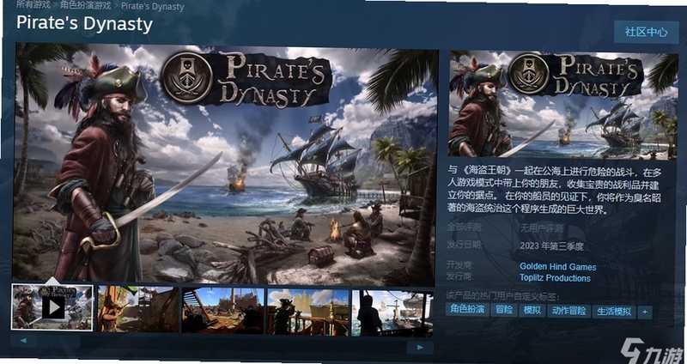Click the game description paragraph
Screen dimensions: 687x364
[x=554, y=190]
